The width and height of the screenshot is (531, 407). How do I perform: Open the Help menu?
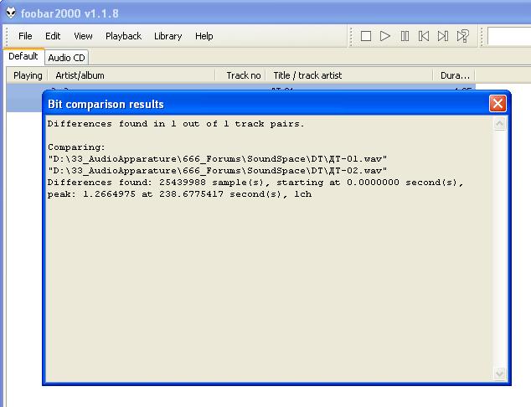pyautogui.click(x=204, y=36)
